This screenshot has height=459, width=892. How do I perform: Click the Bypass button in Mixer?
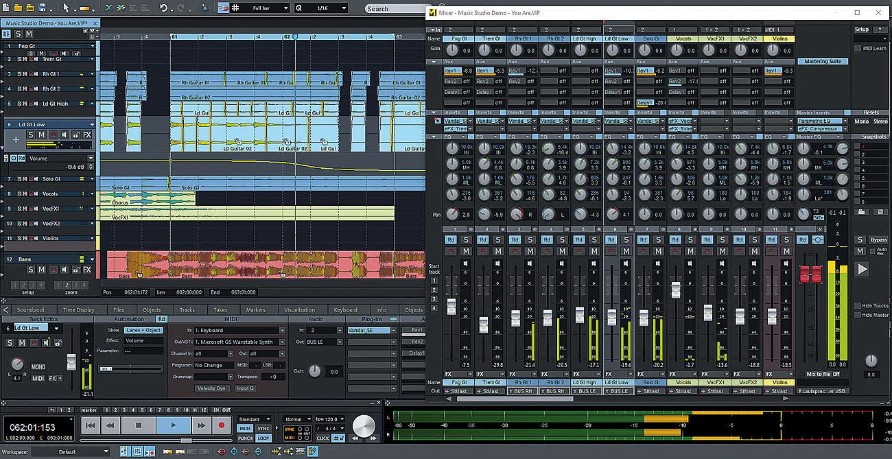tap(878, 239)
